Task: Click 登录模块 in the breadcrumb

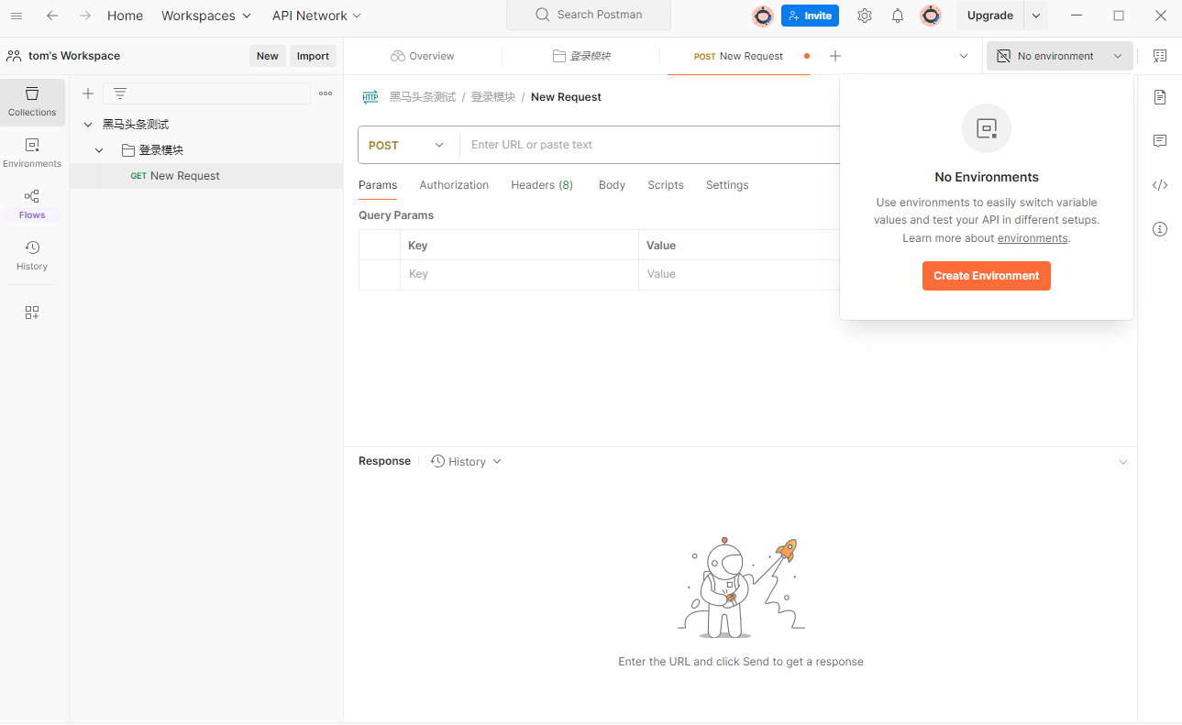Action: click(493, 97)
